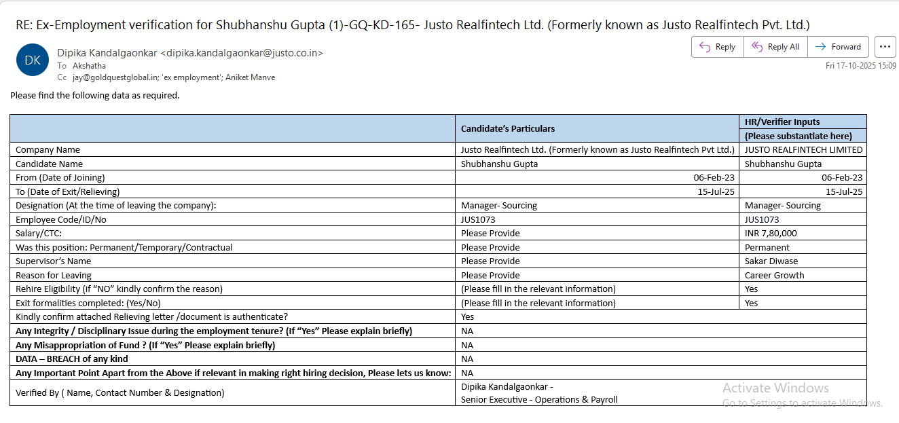Click the Integrity / Disciplinary Issue question
The width and height of the screenshot is (899, 423).
click(214, 331)
